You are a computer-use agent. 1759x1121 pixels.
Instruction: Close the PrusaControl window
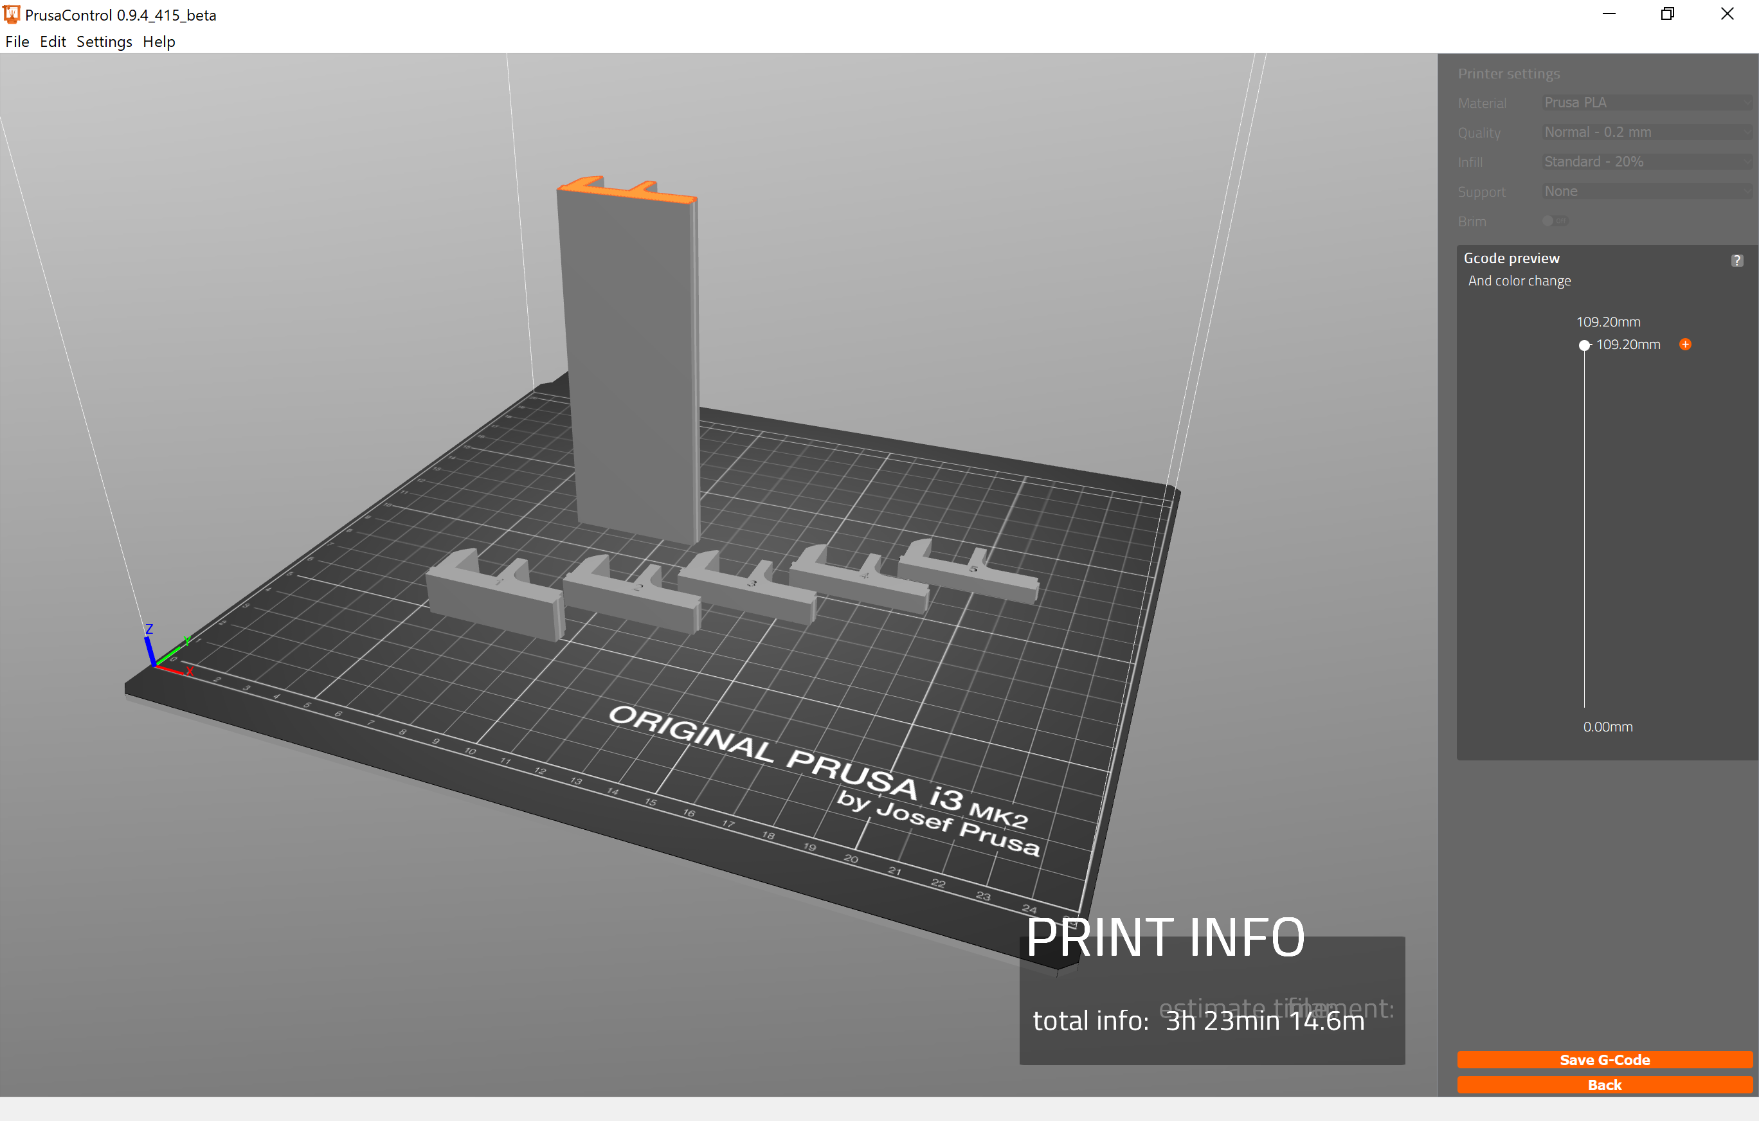[1727, 14]
